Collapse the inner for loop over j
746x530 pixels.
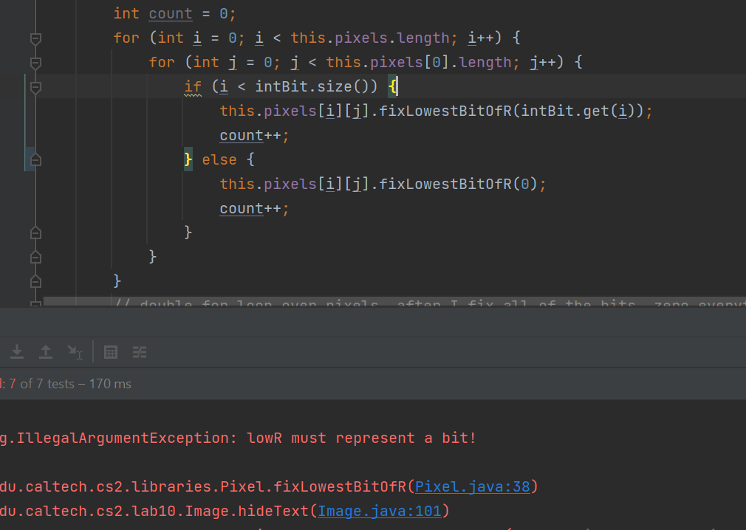pos(35,63)
